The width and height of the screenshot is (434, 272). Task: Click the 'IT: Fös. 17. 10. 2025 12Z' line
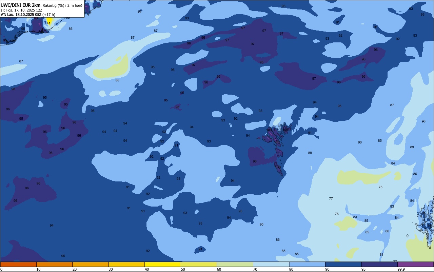tap(21, 10)
